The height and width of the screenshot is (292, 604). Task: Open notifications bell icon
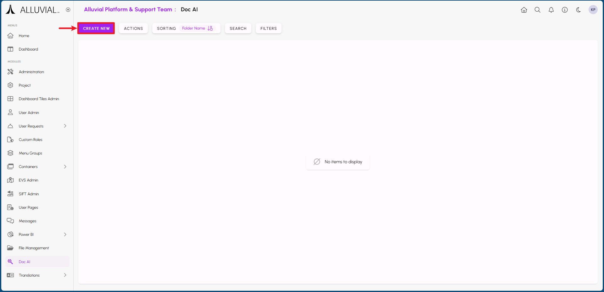click(551, 10)
